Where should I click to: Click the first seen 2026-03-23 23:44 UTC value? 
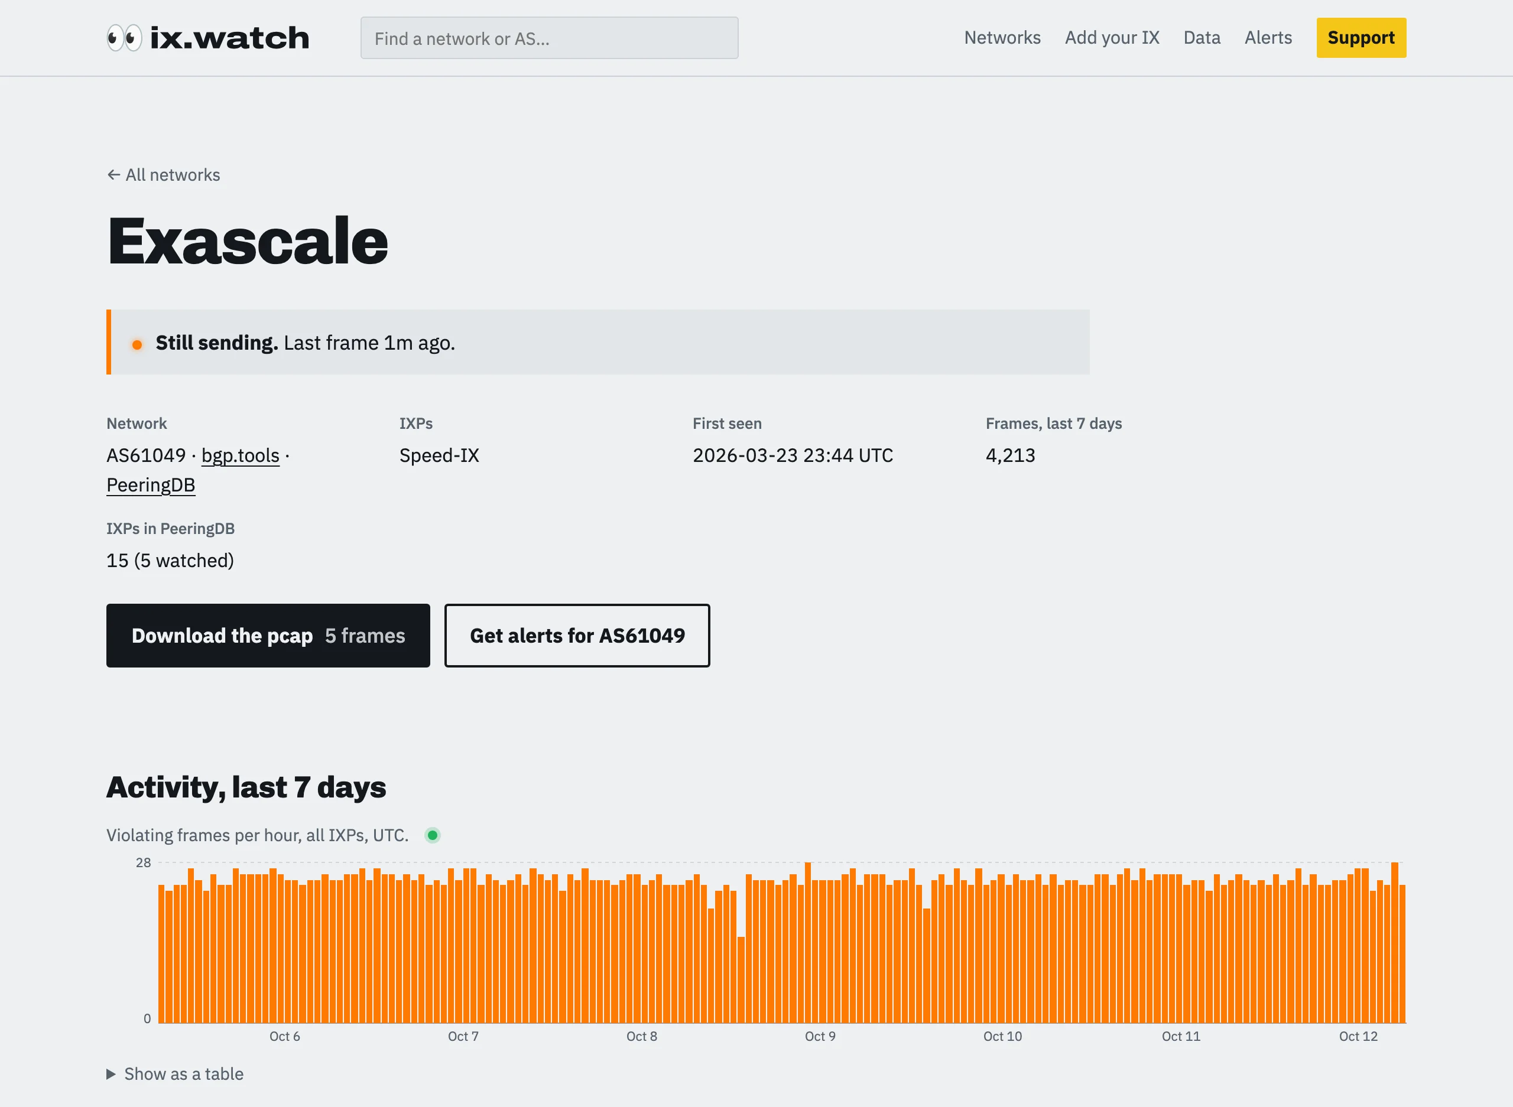(x=793, y=455)
